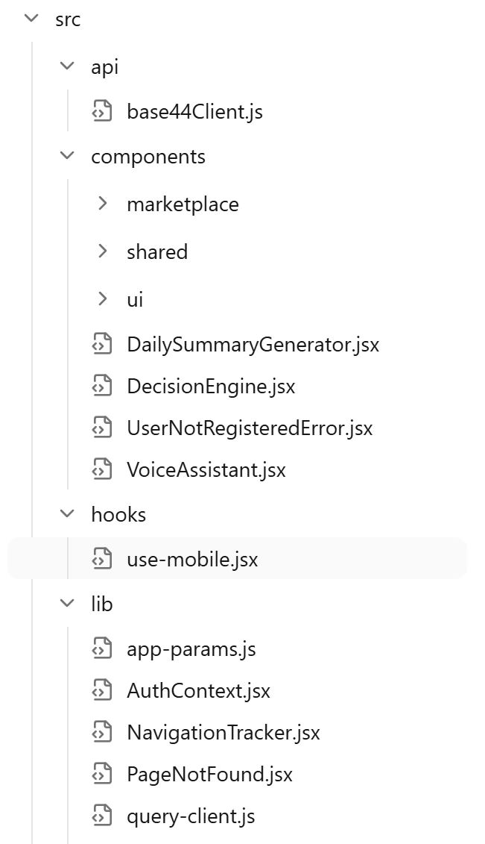The image size is (485, 844).
Task: Expand the ui folder chevron
Action: (x=103, y=298)
